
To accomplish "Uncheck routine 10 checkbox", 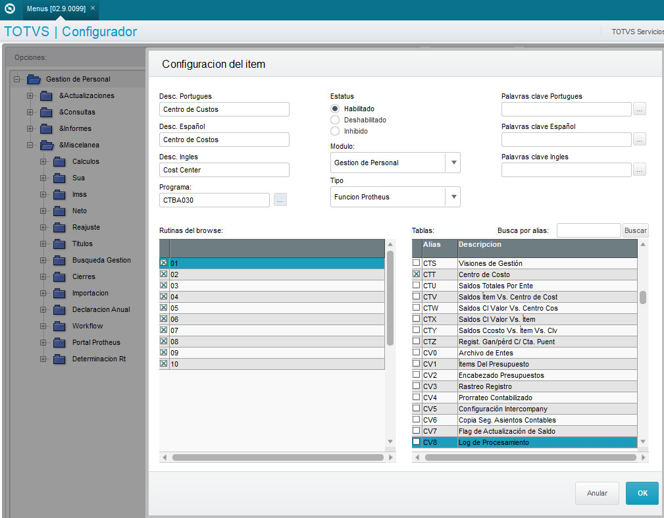I will coord(163,363).
